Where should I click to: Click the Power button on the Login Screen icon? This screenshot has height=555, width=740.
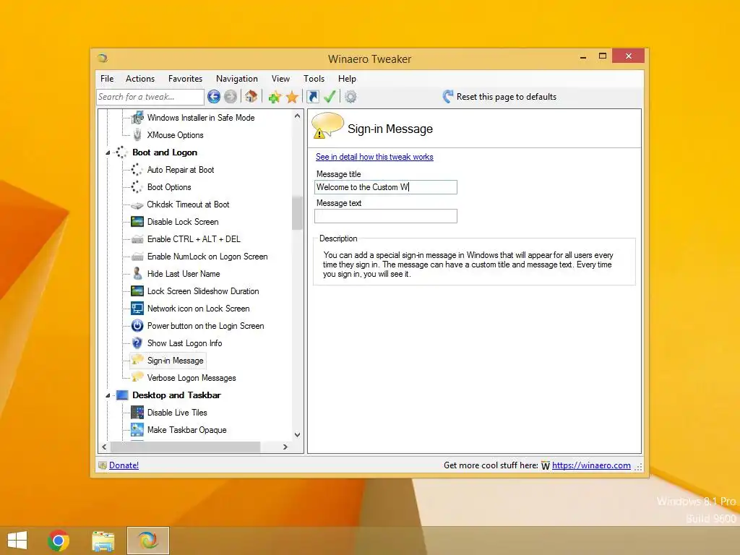click(137, 326)
